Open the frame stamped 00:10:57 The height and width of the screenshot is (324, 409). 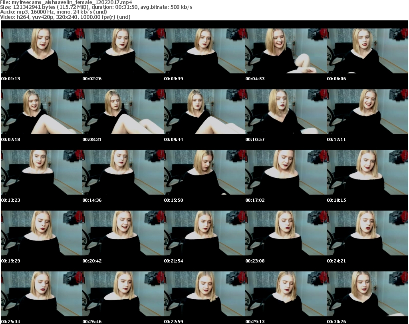[286, 111]
